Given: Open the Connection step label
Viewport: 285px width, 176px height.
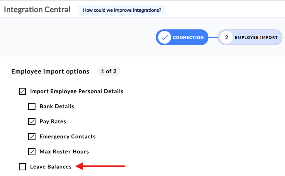Looking at the screenshot, I should (x=188, y=38).
